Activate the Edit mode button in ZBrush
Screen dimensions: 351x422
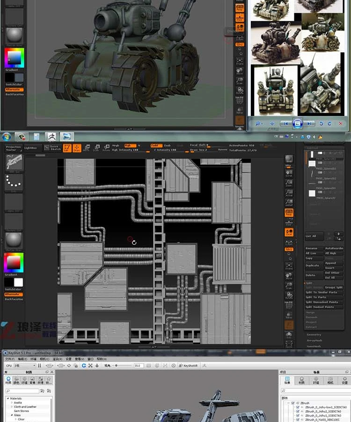coord(67,148)
